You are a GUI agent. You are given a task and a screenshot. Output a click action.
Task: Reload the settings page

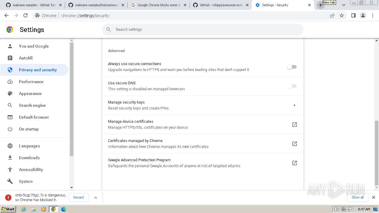[25, 16]
